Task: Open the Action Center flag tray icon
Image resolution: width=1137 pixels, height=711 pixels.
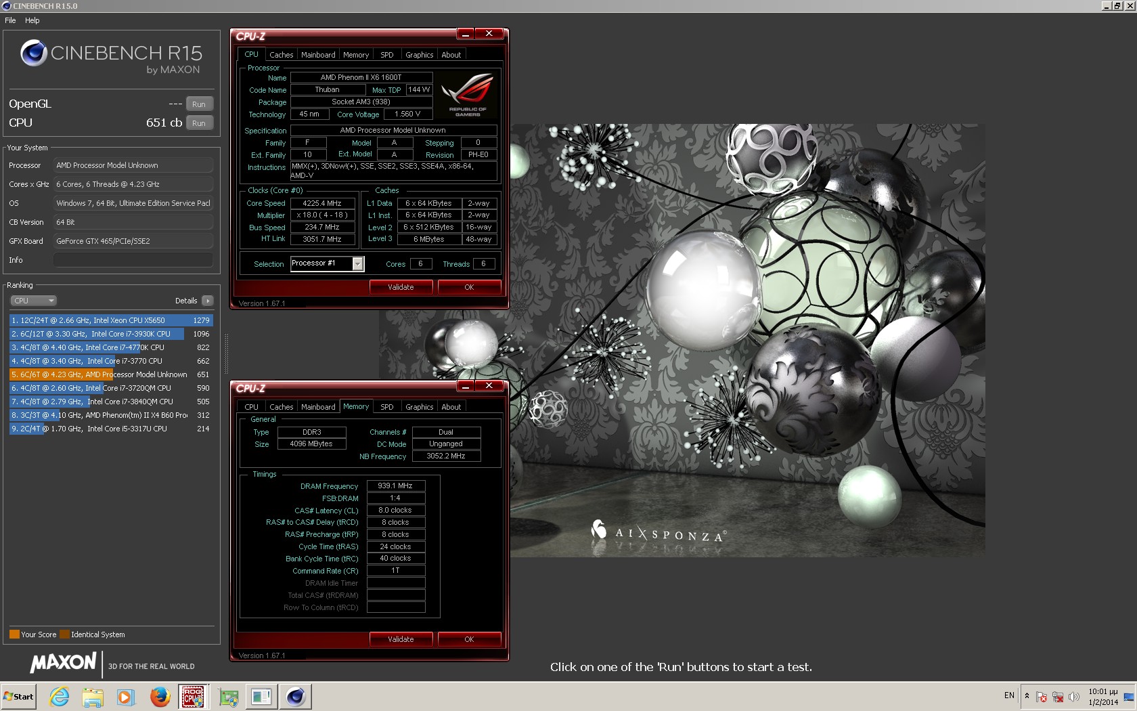Action: (1042, 697)
